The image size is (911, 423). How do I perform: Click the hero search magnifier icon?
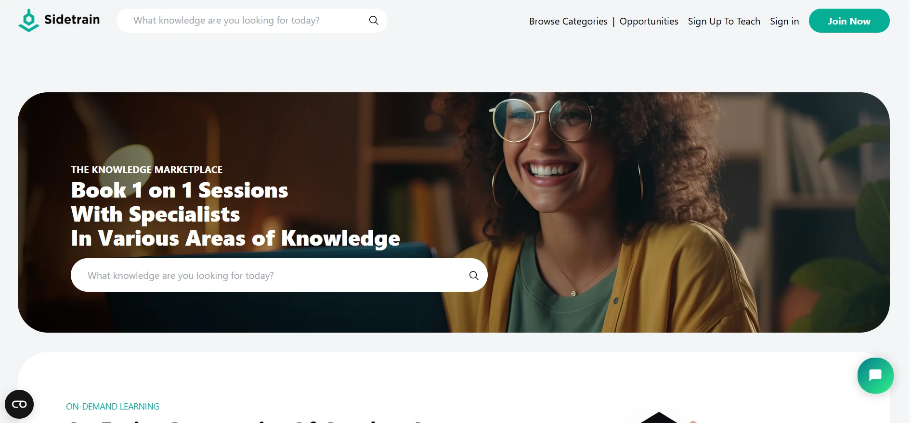[x=474, y=275]
